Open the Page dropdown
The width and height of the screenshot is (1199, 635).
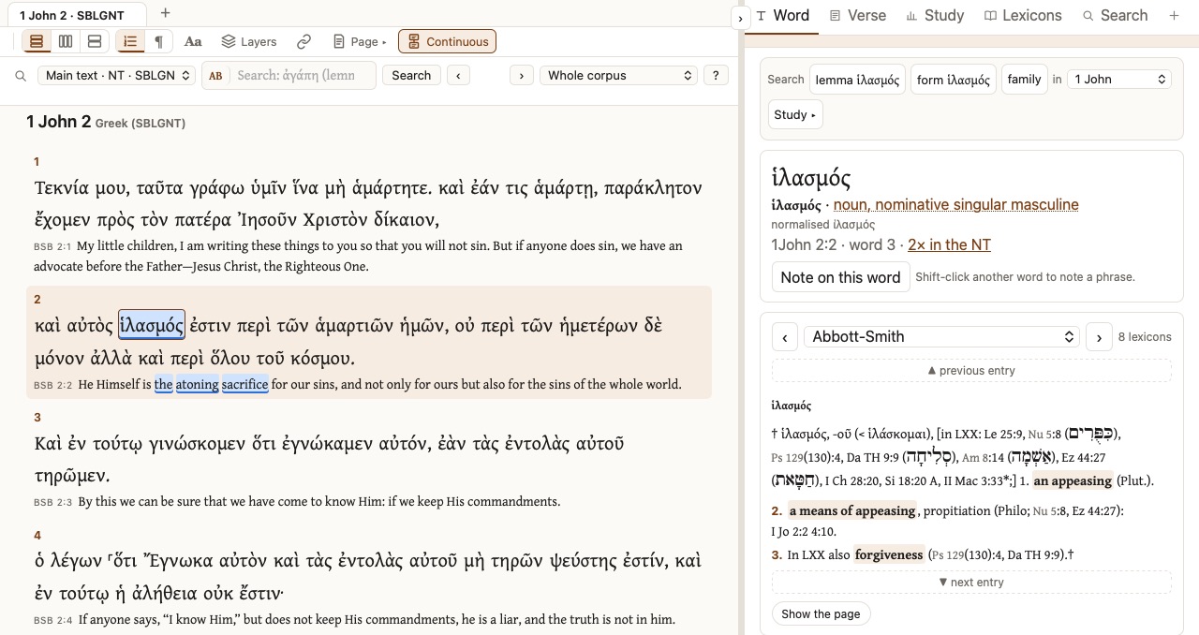(x=360, y=41)
